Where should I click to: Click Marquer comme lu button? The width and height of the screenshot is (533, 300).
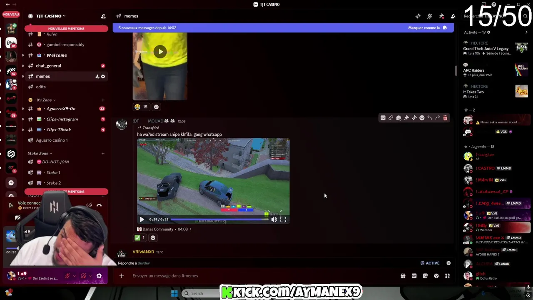(x=428, y=28)
